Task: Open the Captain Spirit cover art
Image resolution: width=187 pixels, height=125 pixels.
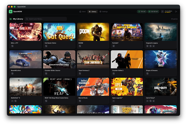Action: (127, 109)
